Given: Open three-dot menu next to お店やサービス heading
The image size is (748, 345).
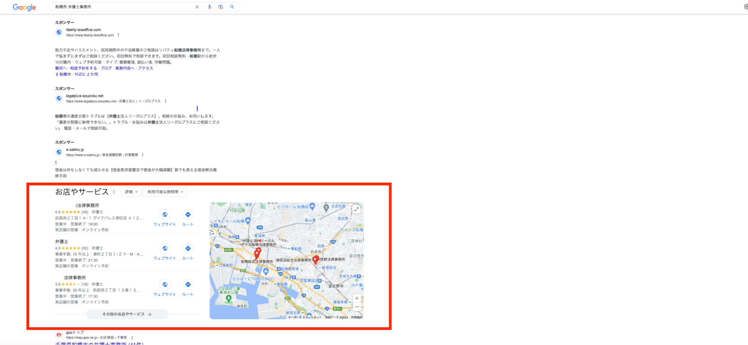Looking at the screenshot, I should [114, 192].
